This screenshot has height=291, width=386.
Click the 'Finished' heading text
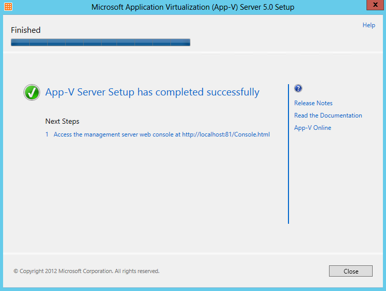26,30
